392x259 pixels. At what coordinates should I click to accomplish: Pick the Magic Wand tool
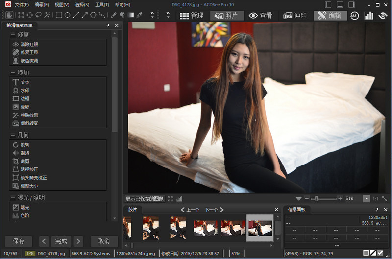(47, 15)
